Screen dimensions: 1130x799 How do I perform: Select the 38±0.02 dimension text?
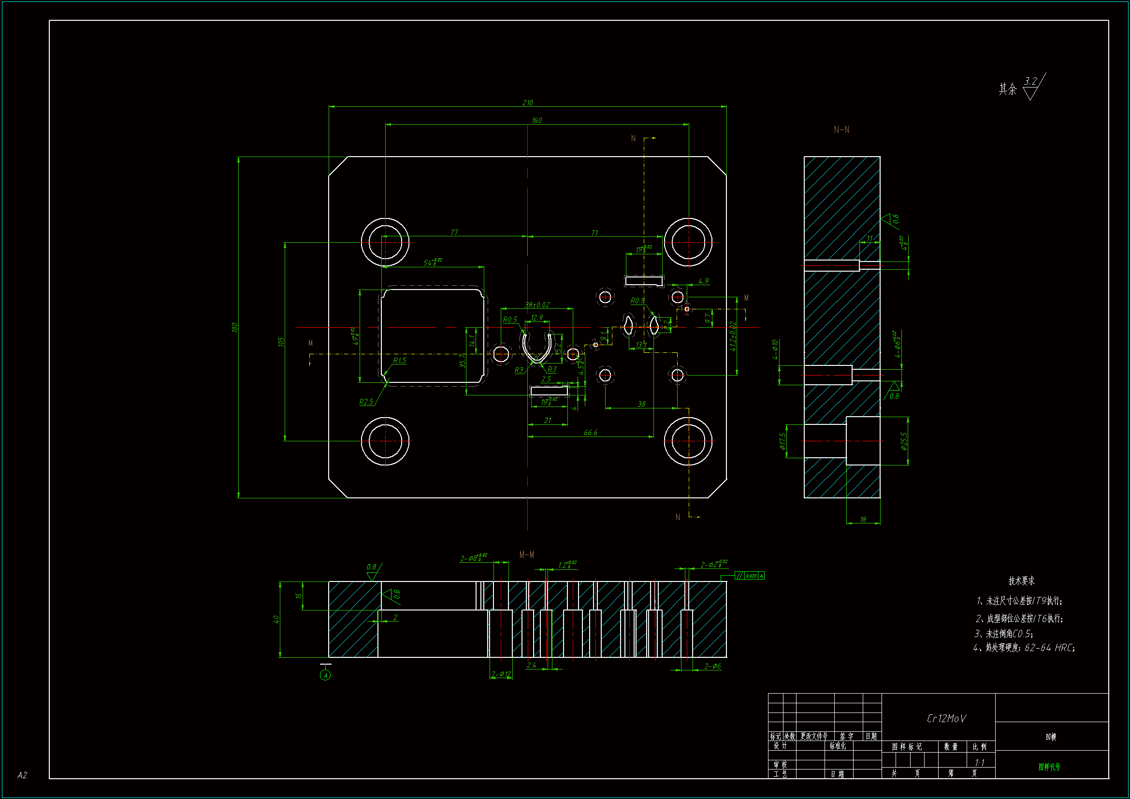click(x=537, y=305)
